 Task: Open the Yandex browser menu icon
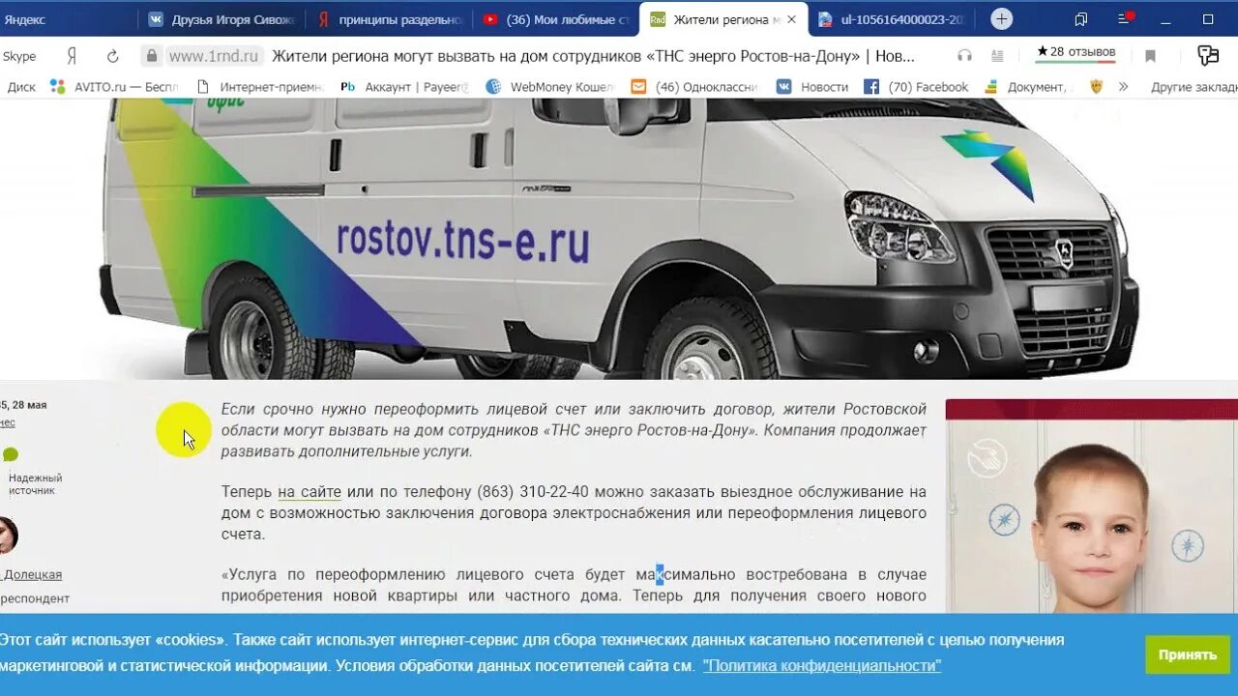tap(1125, 19)
